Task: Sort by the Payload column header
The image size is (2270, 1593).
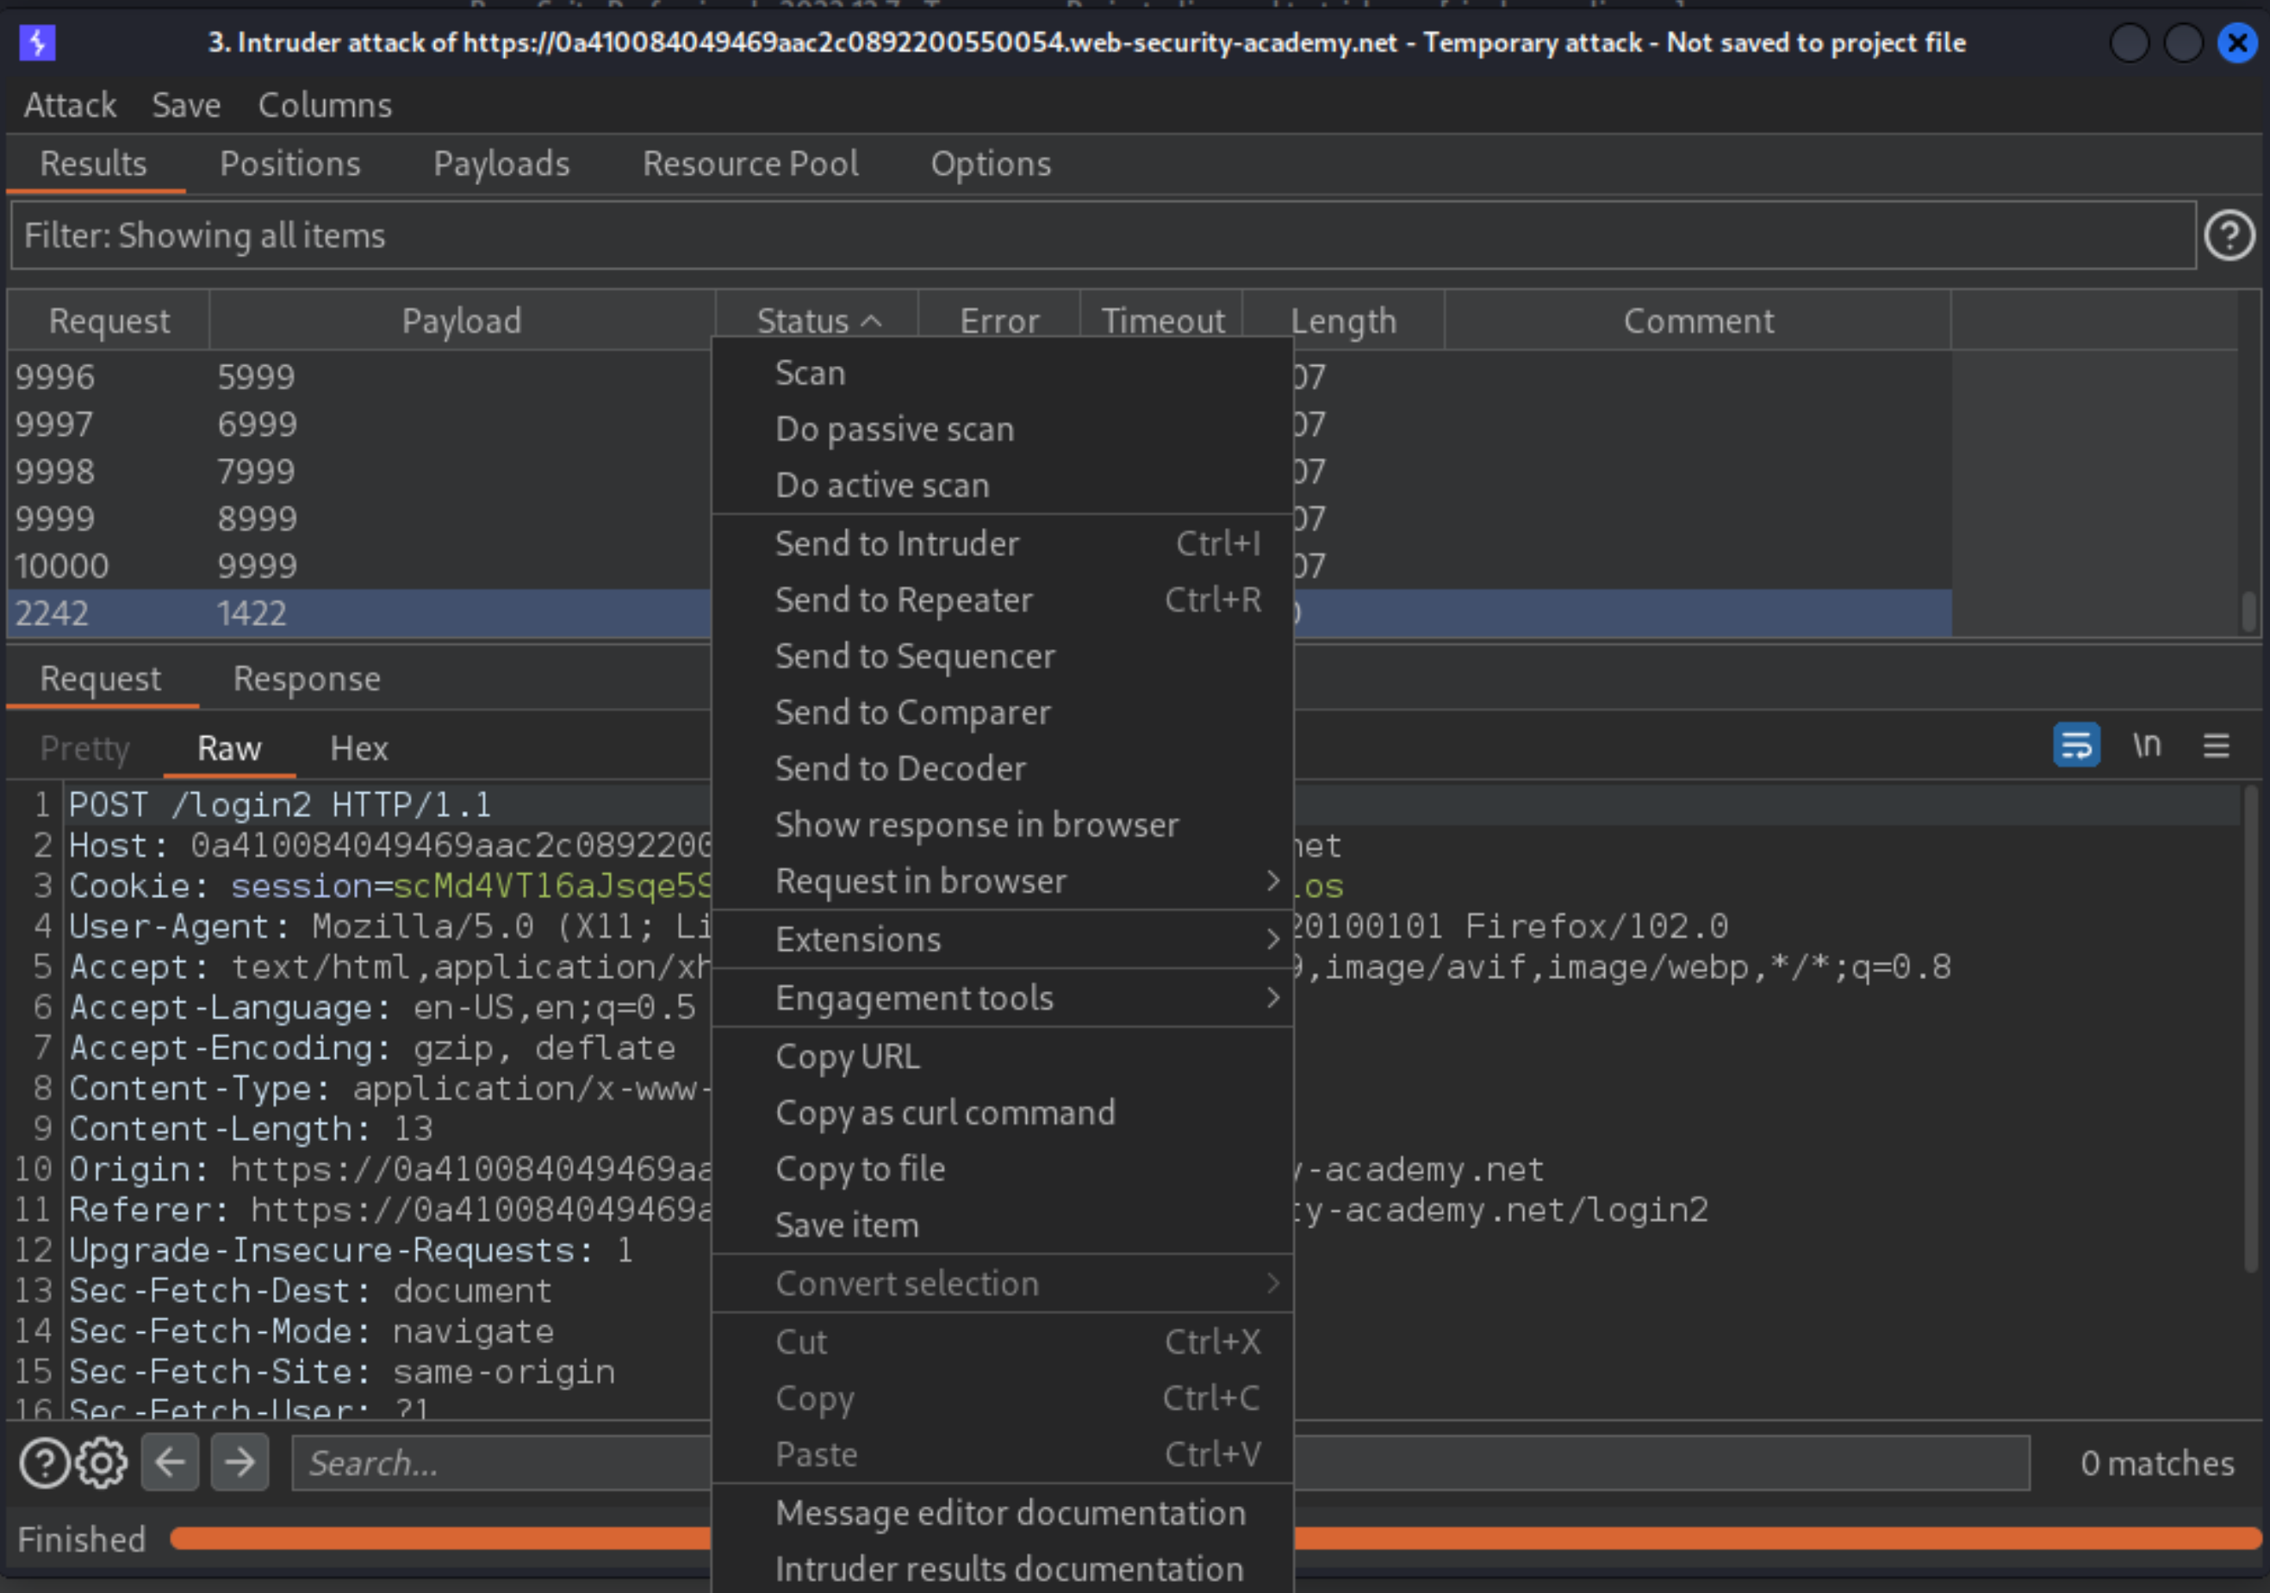Action: [462, 321]
